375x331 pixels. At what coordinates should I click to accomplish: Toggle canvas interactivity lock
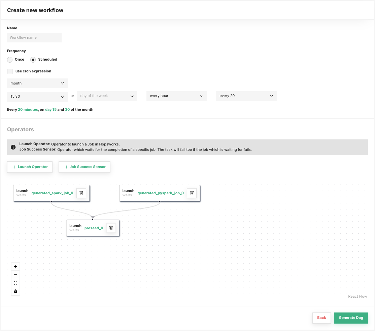pyautogui.click(x=15, y=291)
